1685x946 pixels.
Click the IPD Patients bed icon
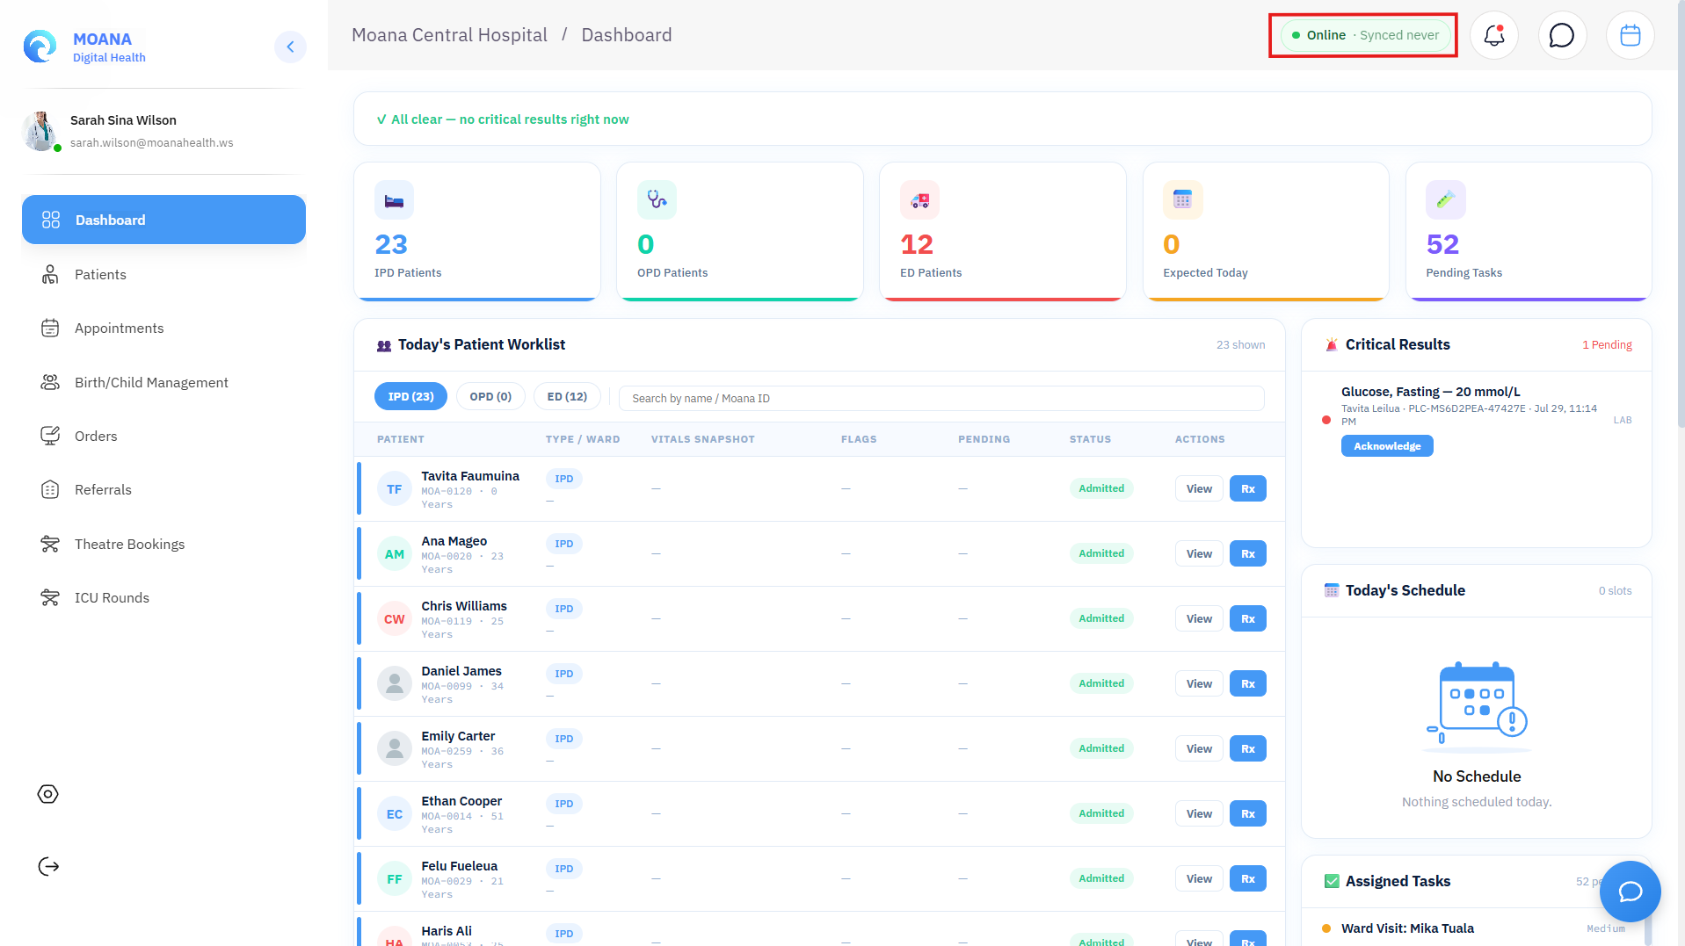coord(394,200)
